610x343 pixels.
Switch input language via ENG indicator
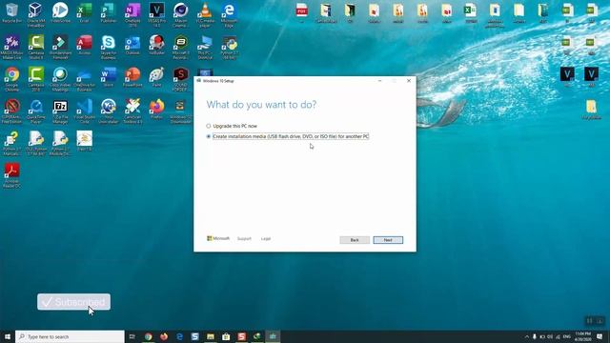(567, 336)
